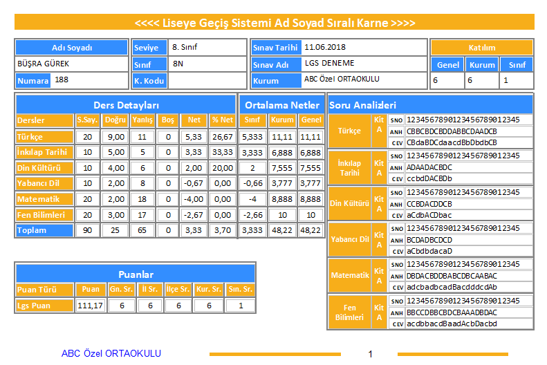Click the student number '188'
Image resolution: width=547 pixels, height=365 pixels.
click(62, 79)
